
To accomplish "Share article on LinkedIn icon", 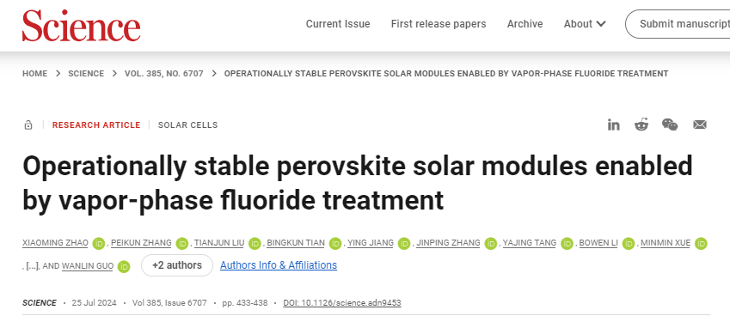I will (x=614, y=125).
